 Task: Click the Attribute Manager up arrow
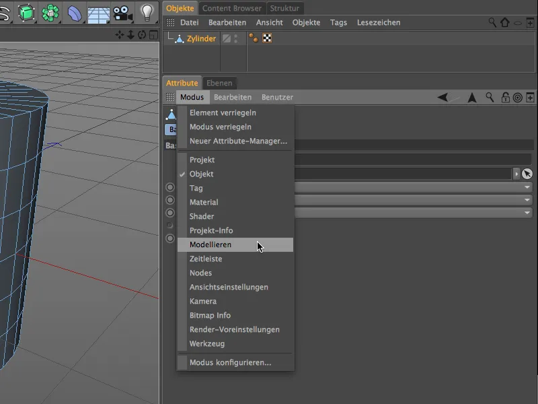[x=472, y=98]
